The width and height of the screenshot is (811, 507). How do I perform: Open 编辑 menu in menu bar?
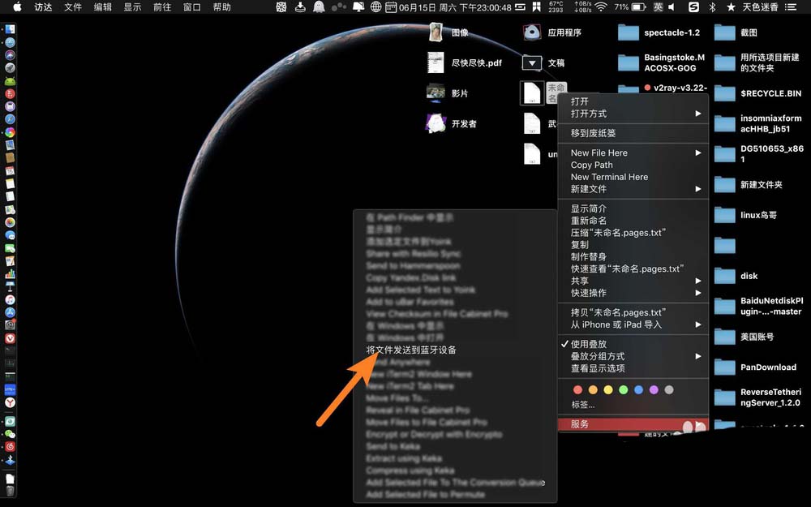(102, 7)
